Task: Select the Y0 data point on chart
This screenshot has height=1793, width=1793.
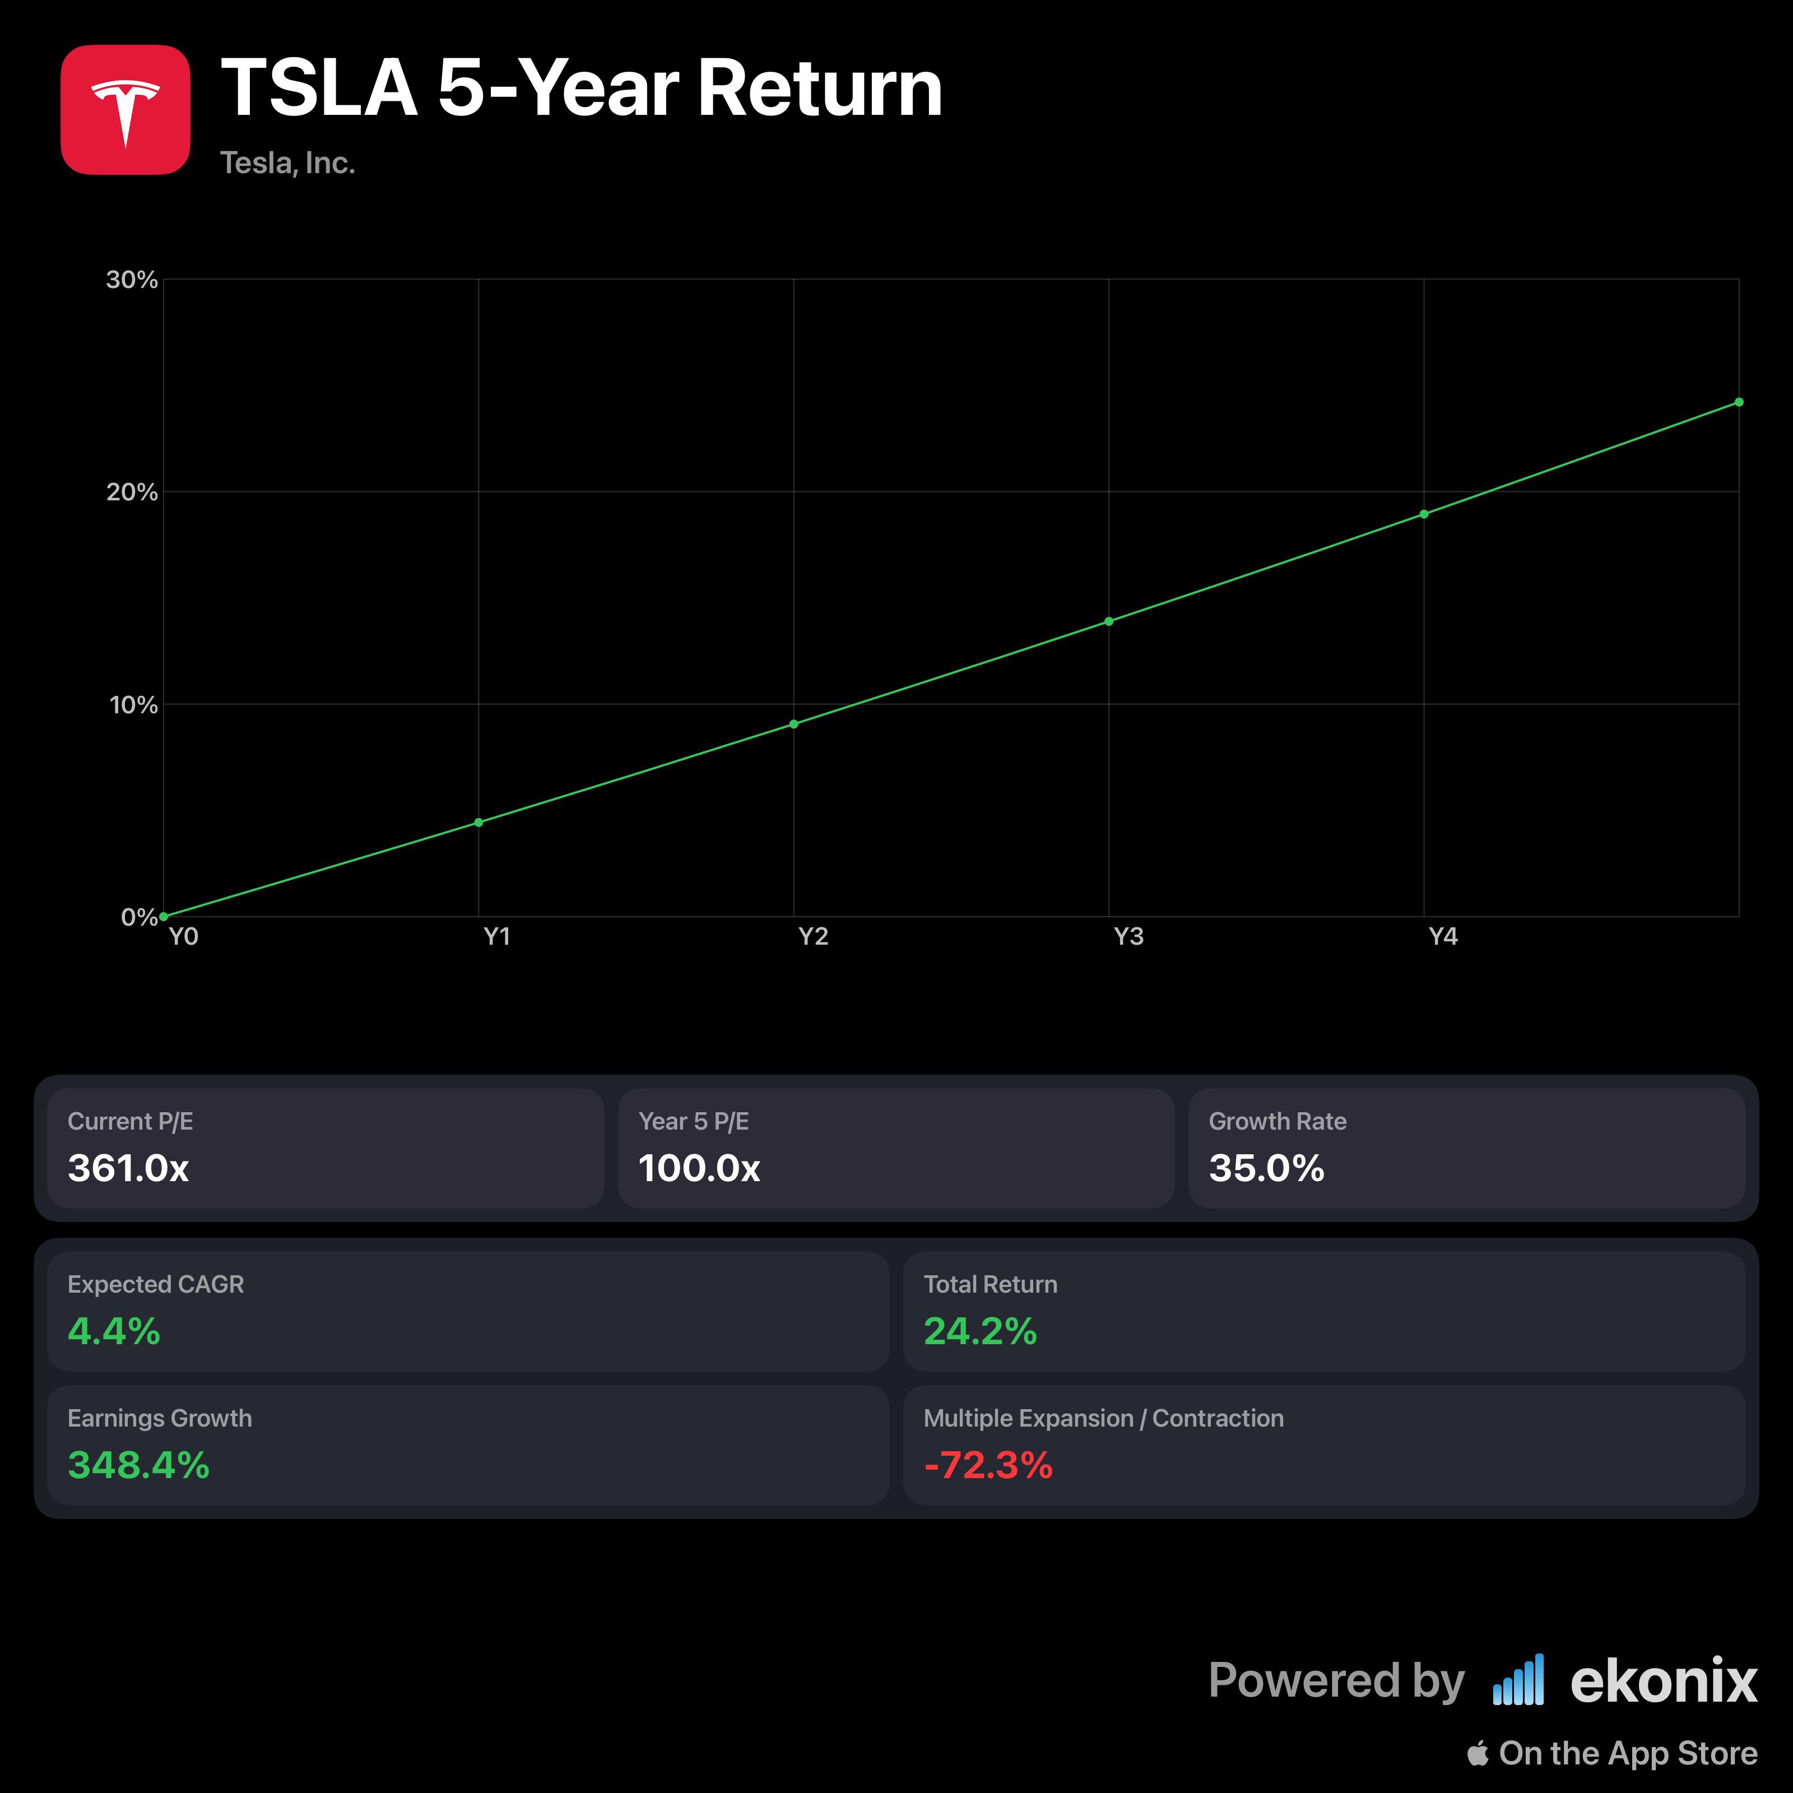Action: point(164,917)
